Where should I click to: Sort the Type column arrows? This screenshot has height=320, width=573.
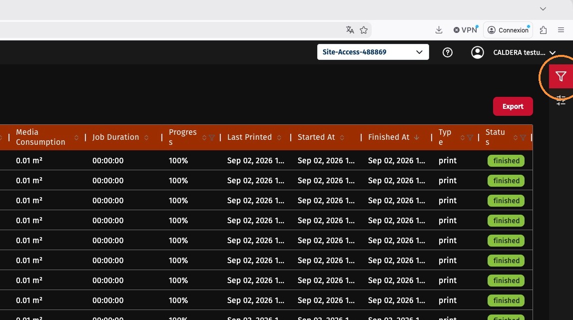pos(463,137)
